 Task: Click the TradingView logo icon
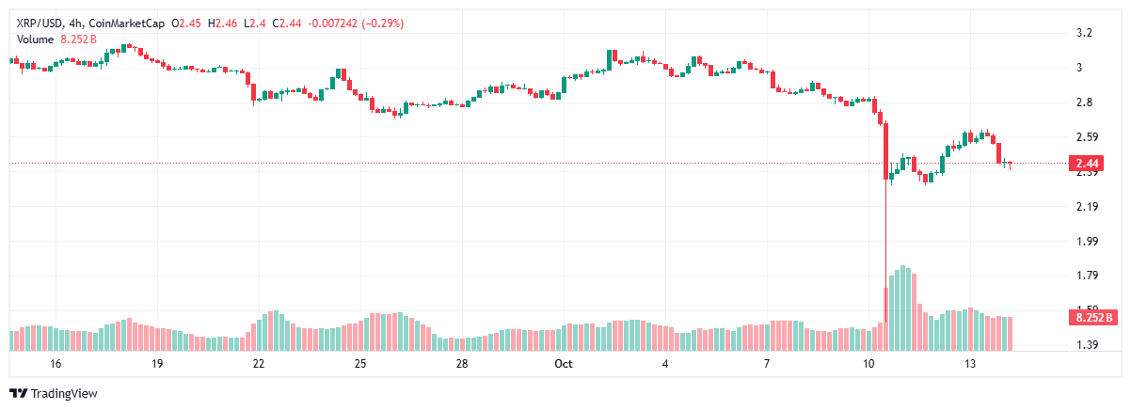18,393
